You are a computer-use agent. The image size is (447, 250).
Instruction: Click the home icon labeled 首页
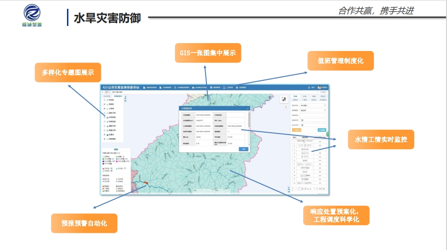[x=309, y=87]
